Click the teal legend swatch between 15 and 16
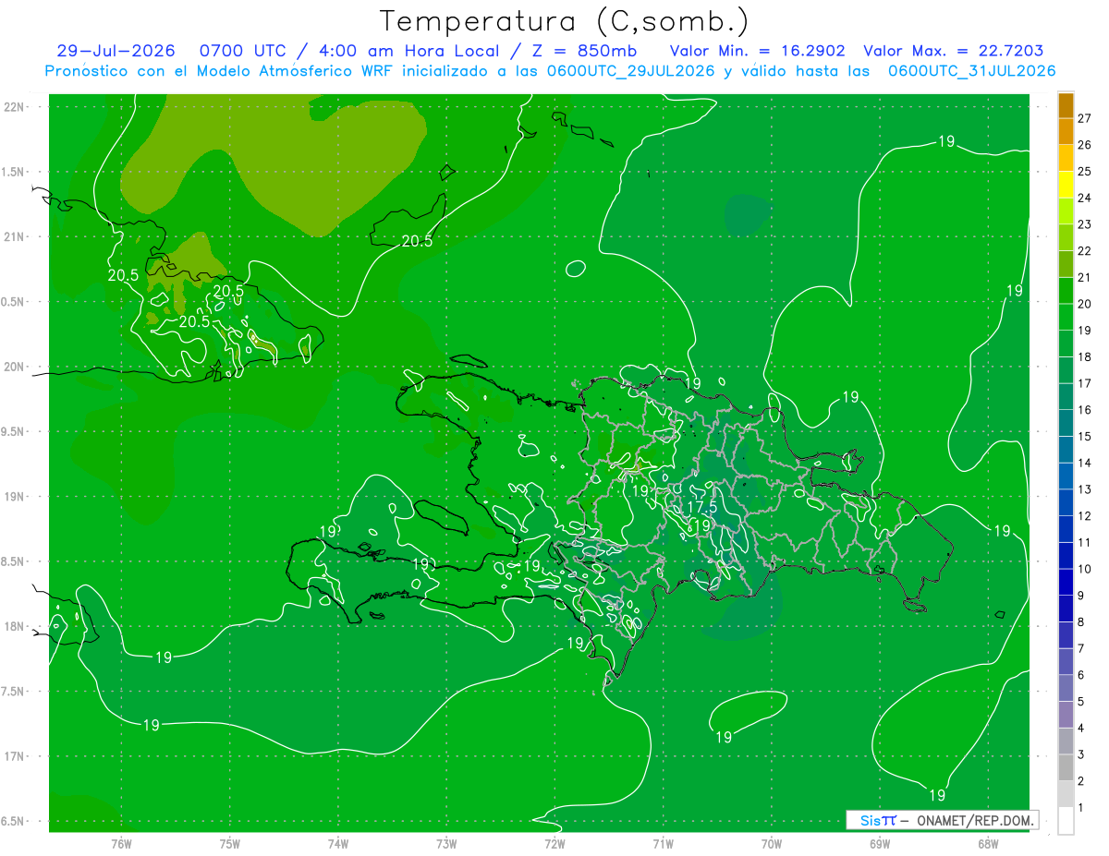The height and width of the screenshot is (856, 1109). click(1066, 424)
